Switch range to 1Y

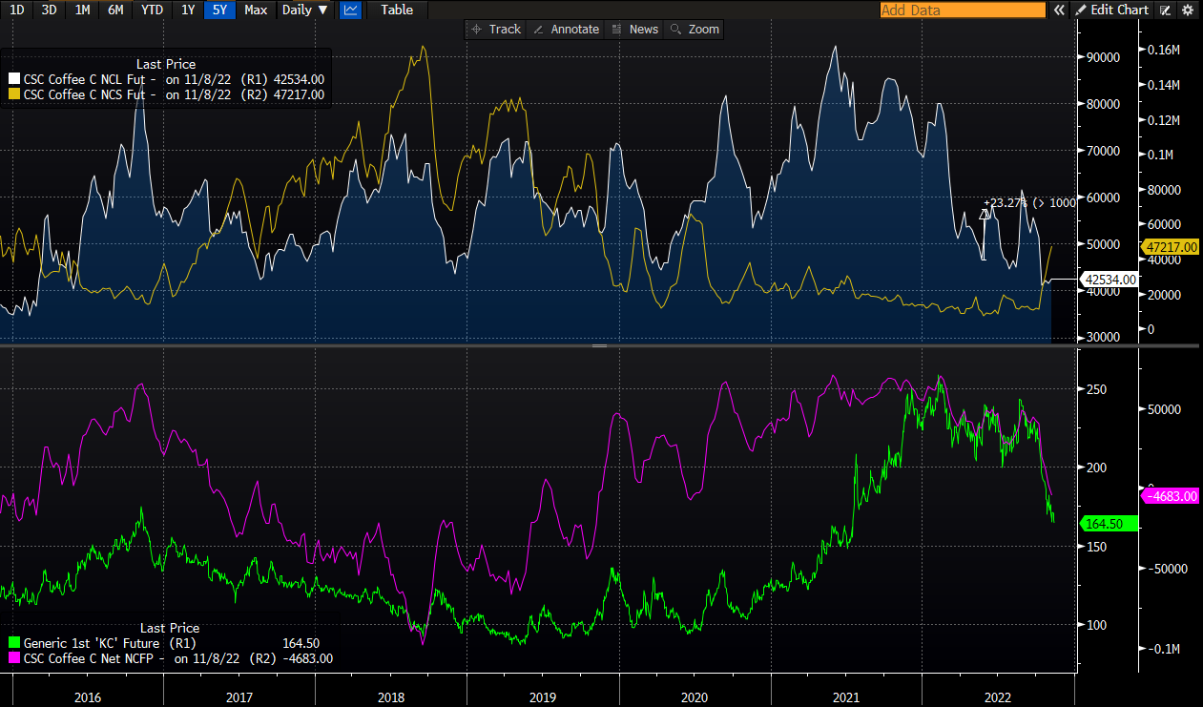click(188, 10)
